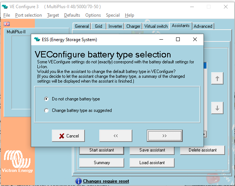The image size is (235, 186).
Task: Click the blue info icon near reset notice
Action: (x=78, y=181)
